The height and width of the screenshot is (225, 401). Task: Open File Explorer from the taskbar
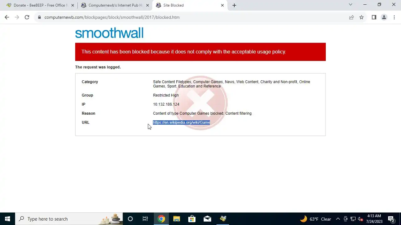coord(176,219)
